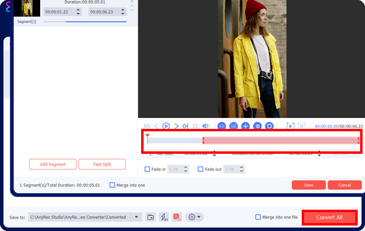Click the blue plus add segment icon
The width and height of the screenshot is (365, 231).
tap(245, 126)
